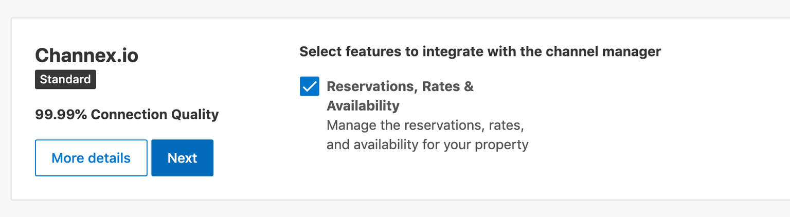Proceed with Channex.io using the blue button
This screenshot has height=217, width=790.
coord(182,158)
